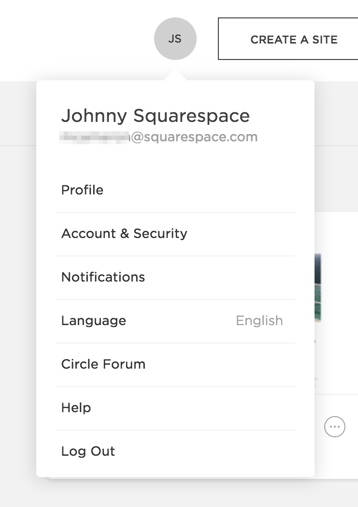Select Log Out from the menu
The image size is (358, 507).
coord(88,451)
